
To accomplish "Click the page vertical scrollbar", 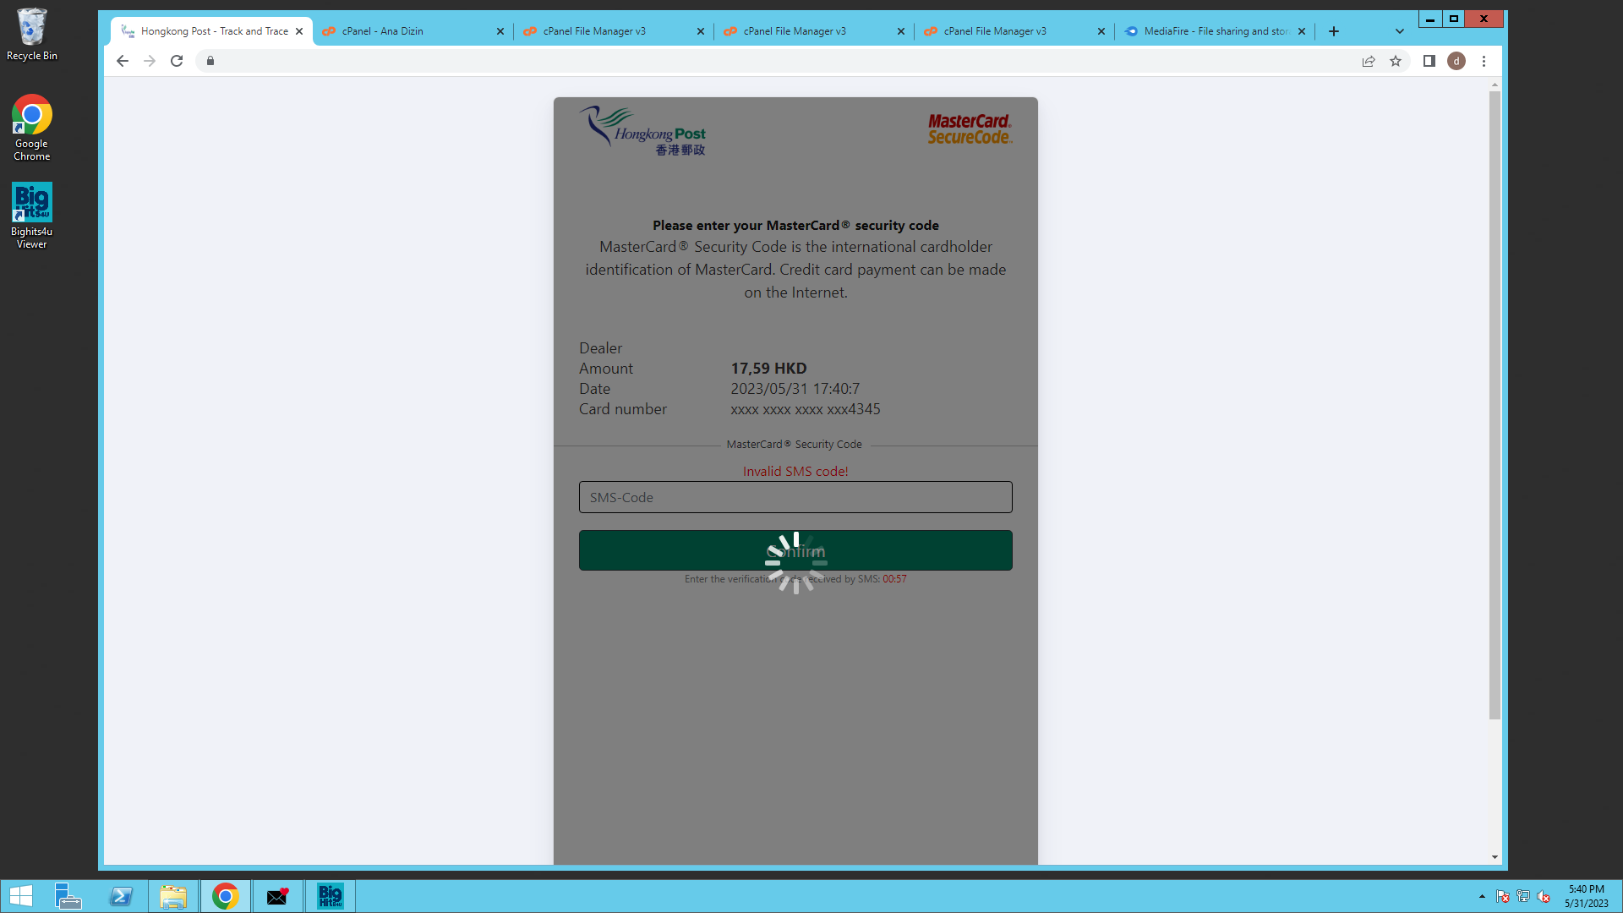I will [1495, 406].
